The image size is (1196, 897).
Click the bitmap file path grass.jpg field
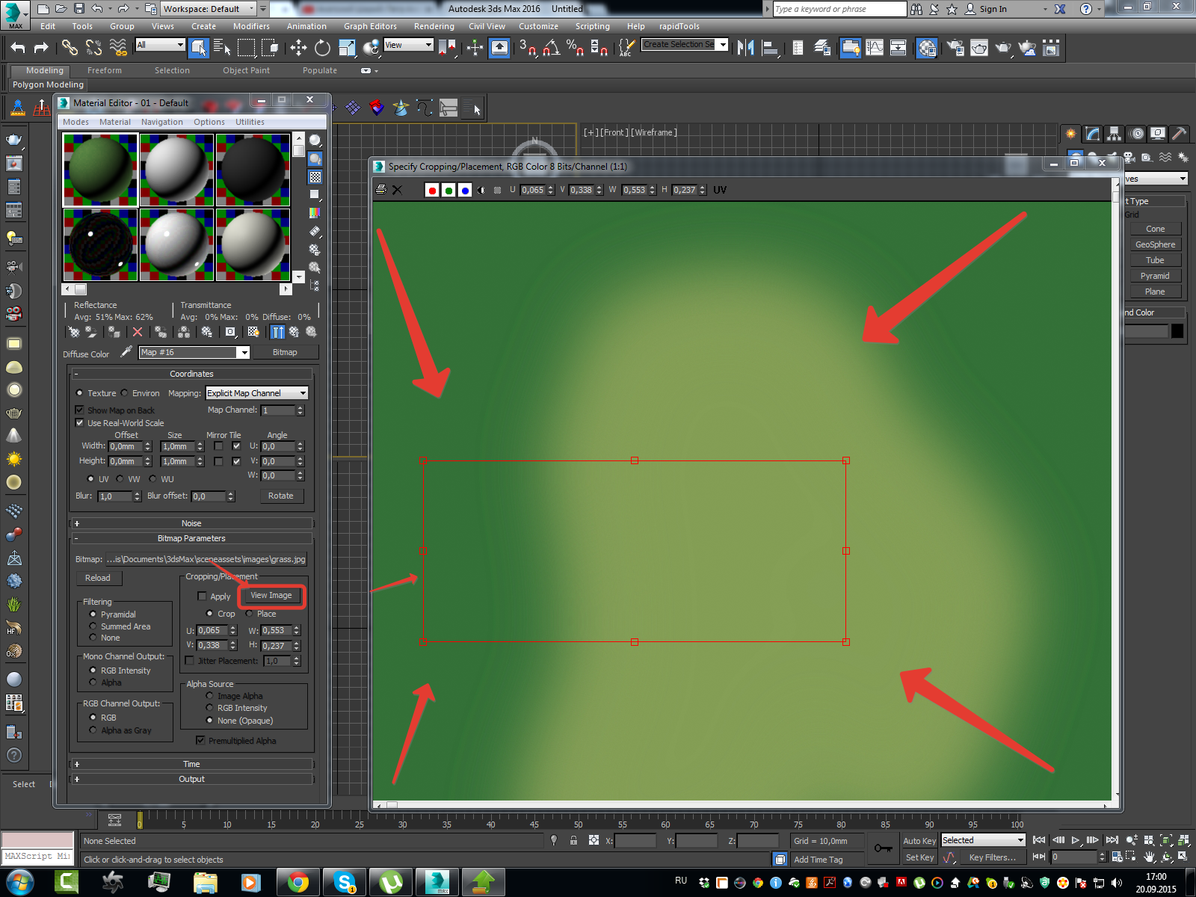pos(206,559)
